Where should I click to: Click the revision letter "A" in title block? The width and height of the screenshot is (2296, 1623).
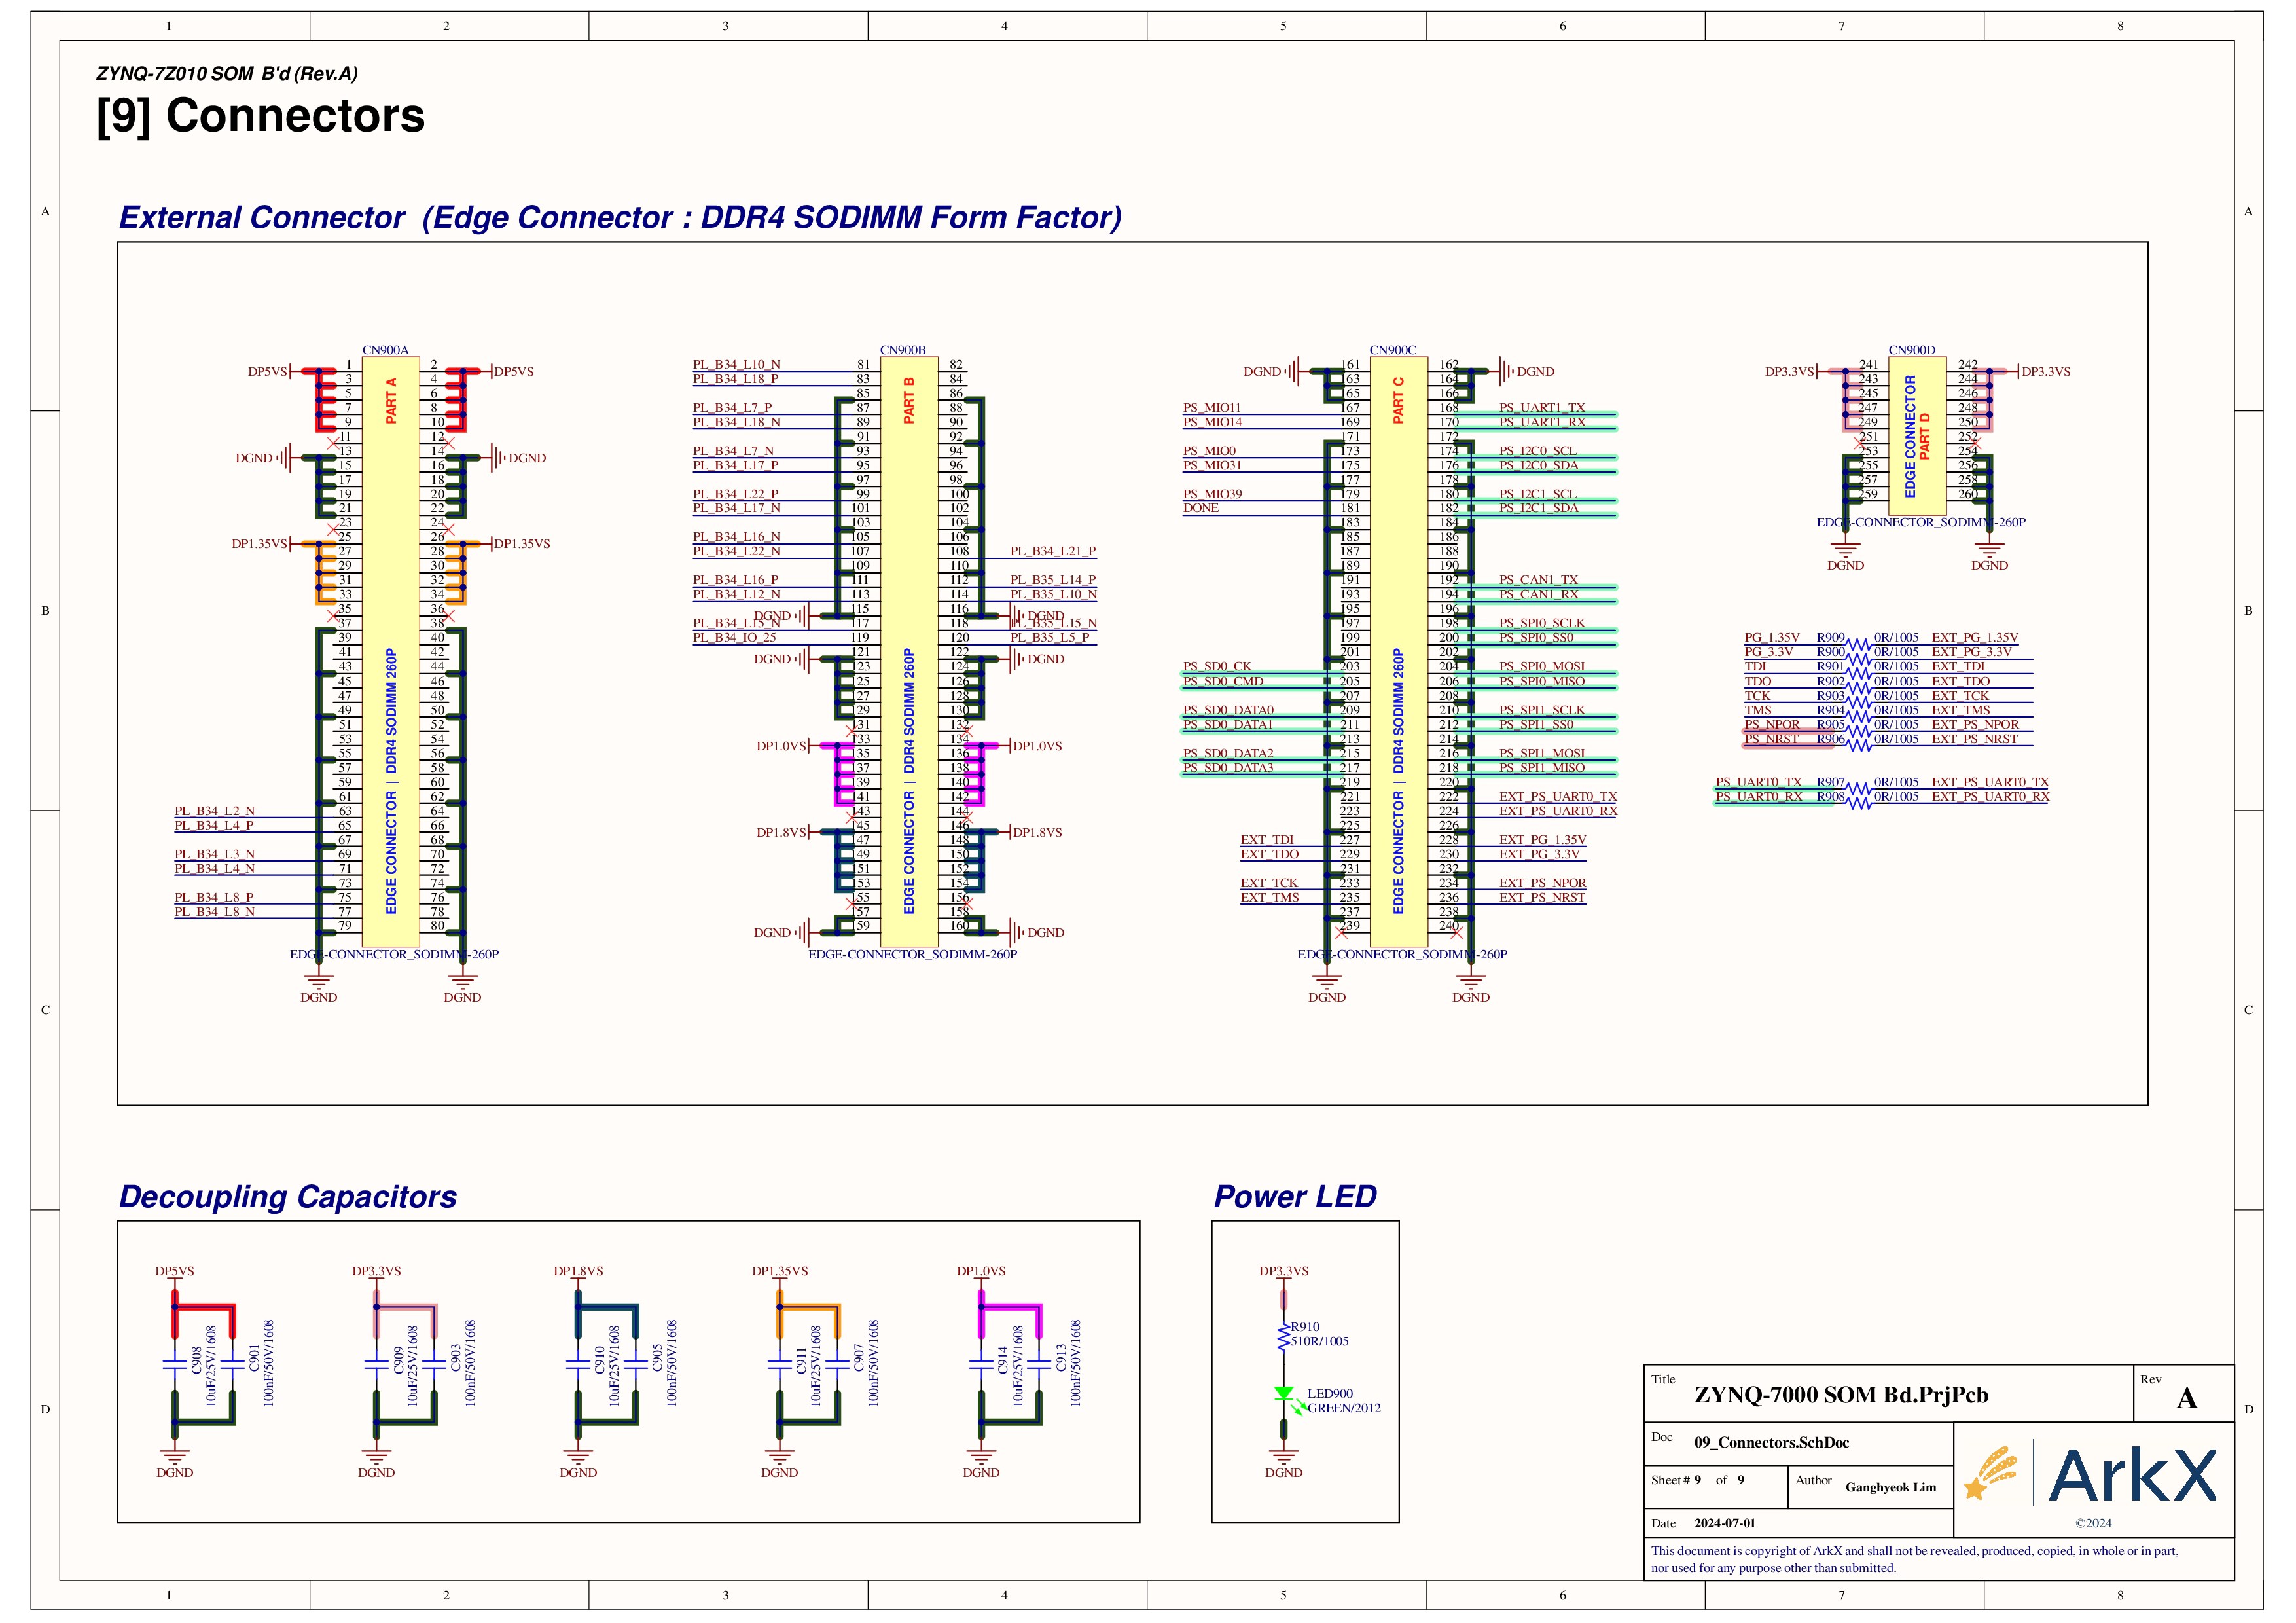[x=2187, y=1398]
